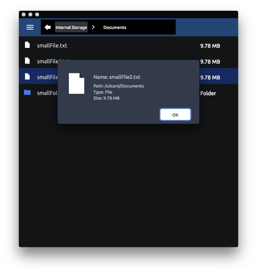Click the back arrow in path bar
Viewport: 257px width, 274px height.
(48, 27)
